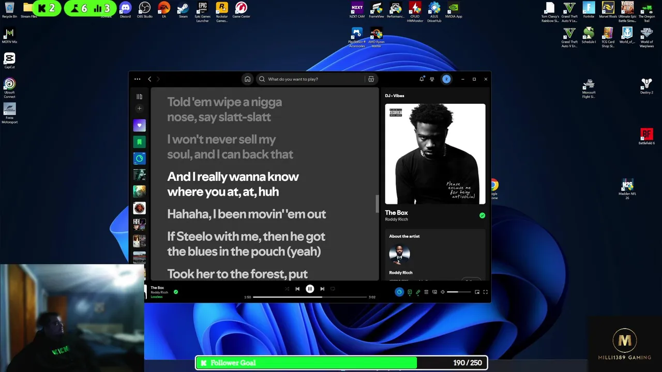Toggle the Now Playing view icon

(410, 292)
